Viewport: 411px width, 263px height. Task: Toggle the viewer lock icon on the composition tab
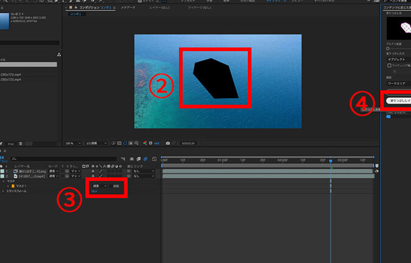click(76, 7)
